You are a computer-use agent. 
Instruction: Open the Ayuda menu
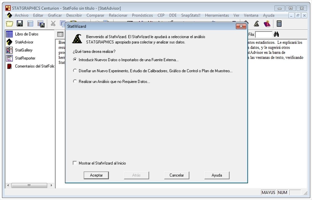tap(269, 15)
